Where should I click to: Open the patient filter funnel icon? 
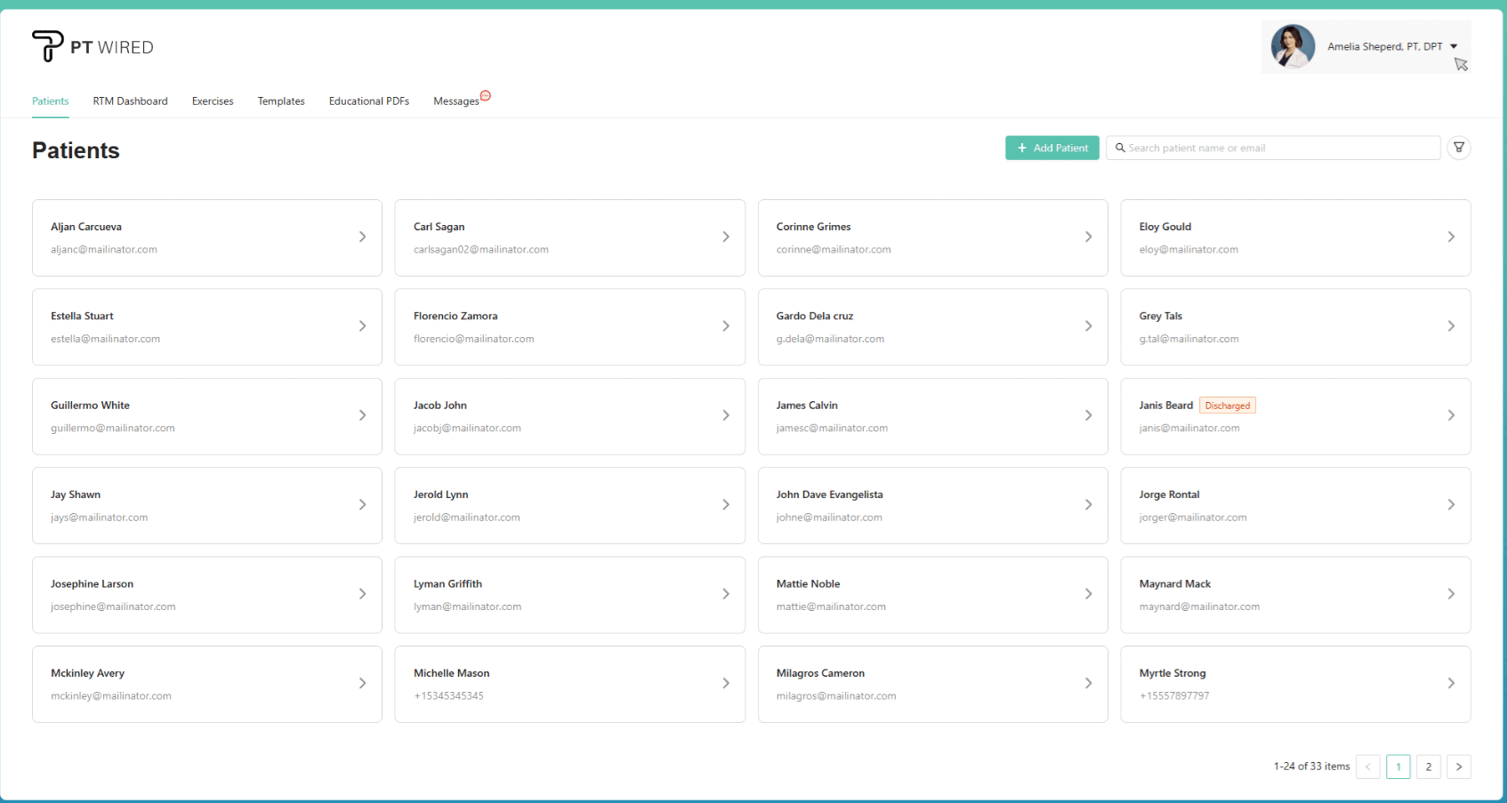(1458, 148)
